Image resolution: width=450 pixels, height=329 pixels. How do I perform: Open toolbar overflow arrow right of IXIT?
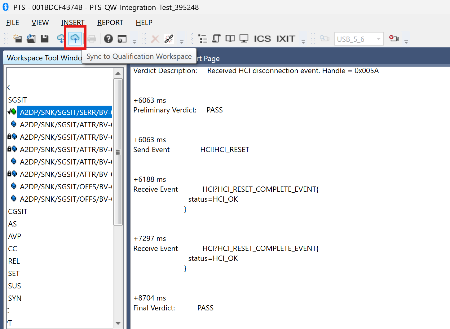(303, 41)
